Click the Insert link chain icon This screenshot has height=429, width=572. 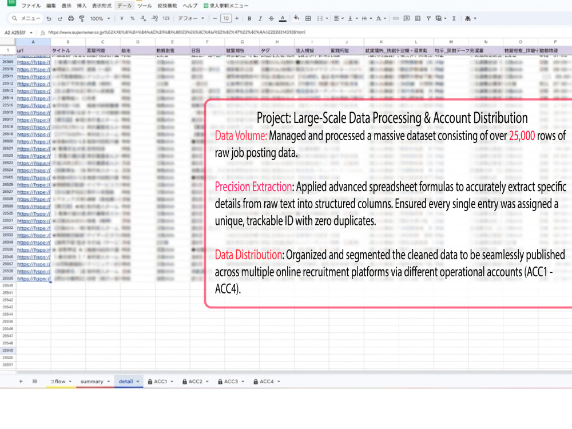[x=395, y=18]
